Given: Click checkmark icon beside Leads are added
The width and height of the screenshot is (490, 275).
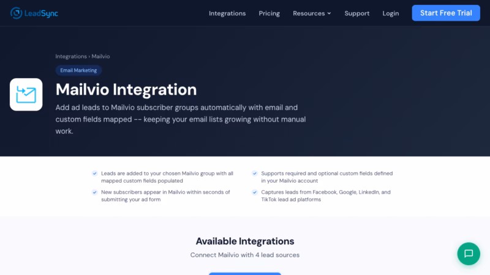Looking at the screenshot, I should (94, 174).
